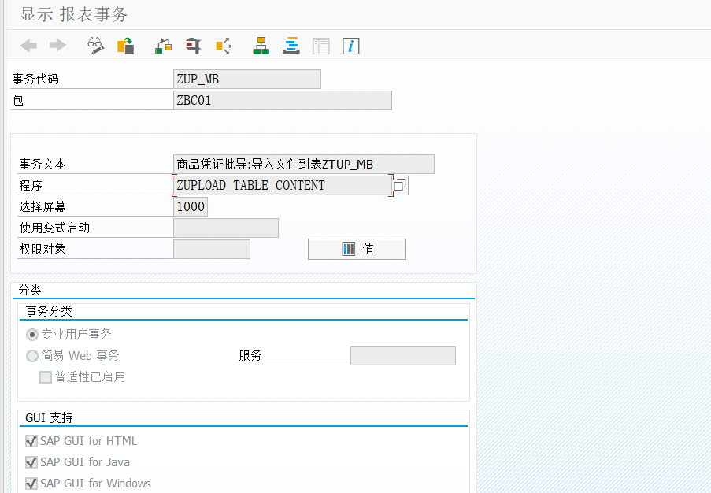Viewport: 711px width, 493px height.
Task: Click the 使用变式启动 label
Action: (x=54, y=228)
